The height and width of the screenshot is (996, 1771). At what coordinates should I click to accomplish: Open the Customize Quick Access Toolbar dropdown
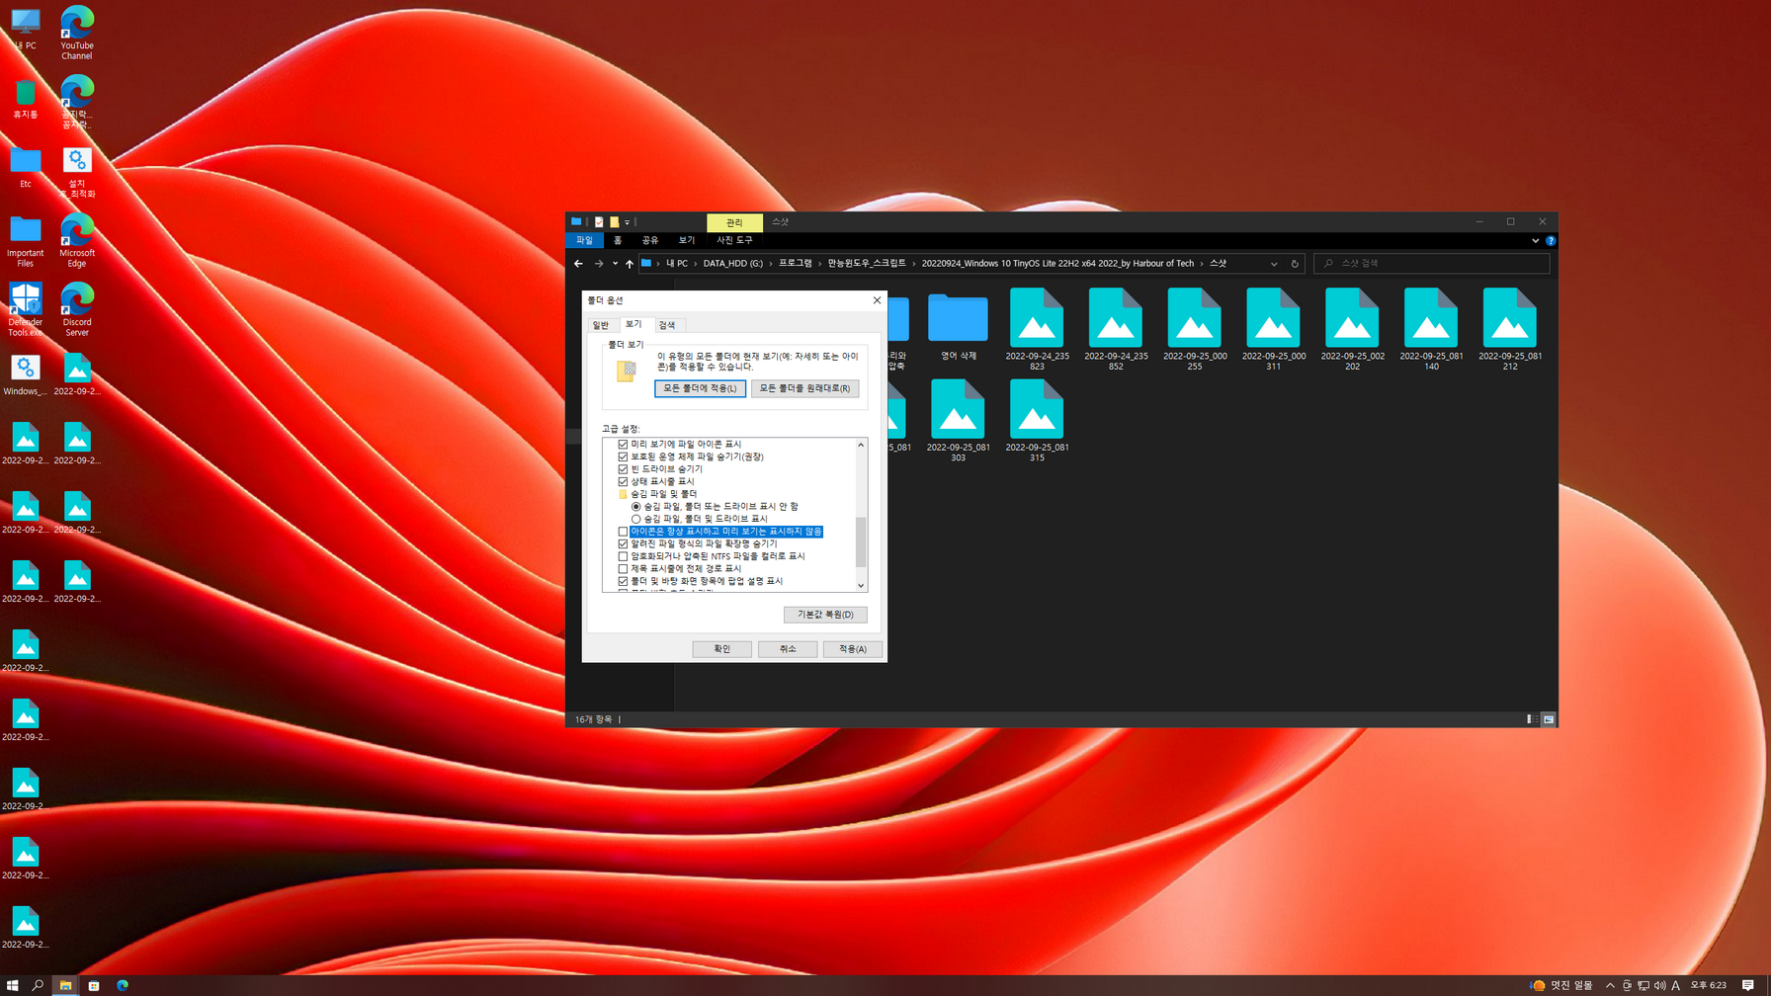click(627, 222)
